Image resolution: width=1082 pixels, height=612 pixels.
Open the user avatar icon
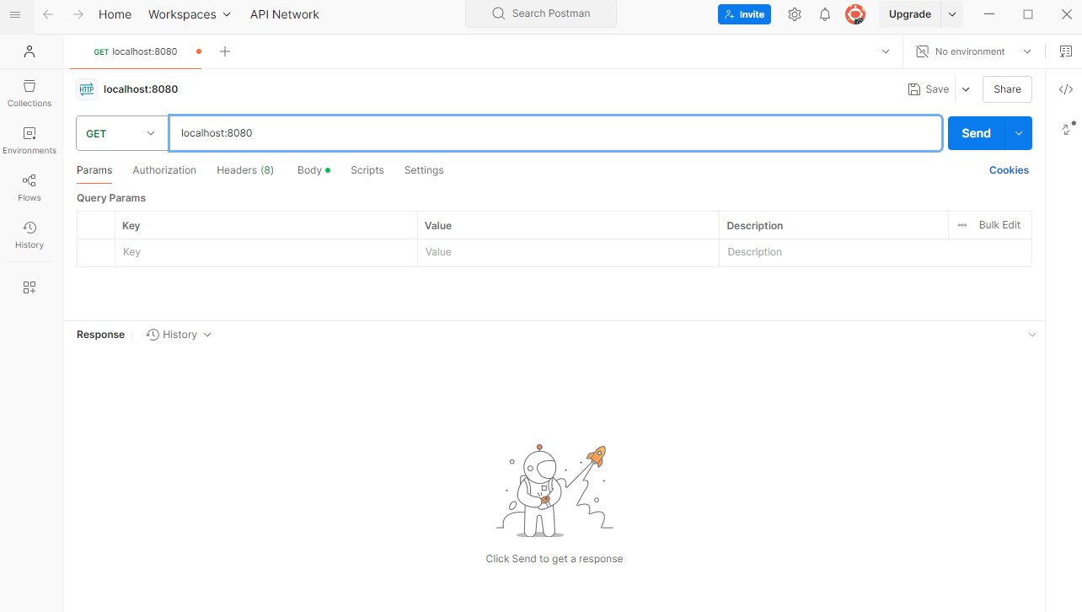pos(855,14)
